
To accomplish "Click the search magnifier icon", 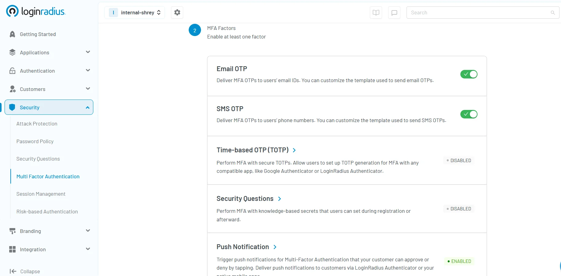I will click(x=552, y=13).
